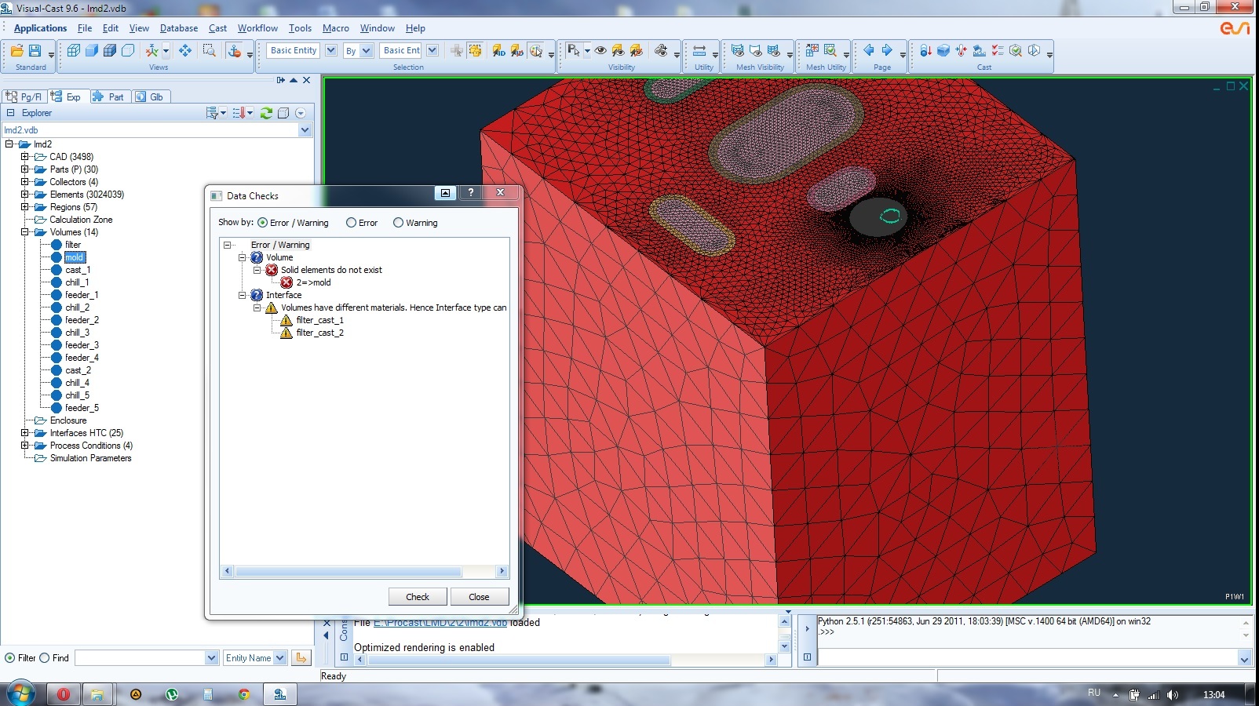This screenshot has height=706, width=1259.
Task: Switch to solid shaded view icon
Action: click(92, 50)
